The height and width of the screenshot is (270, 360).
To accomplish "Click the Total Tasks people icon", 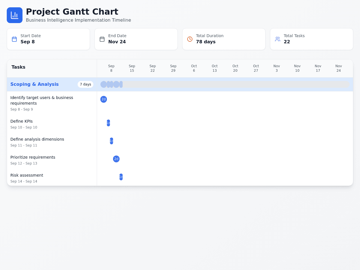I will pyautogui.click(x=278, y=39).
